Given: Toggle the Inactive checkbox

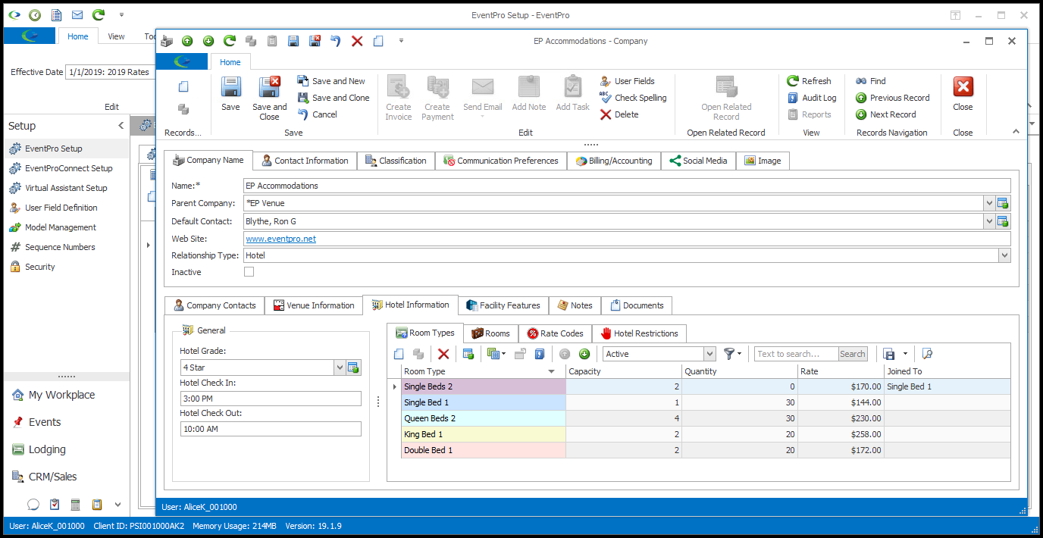Looking at the screenshot, I should coord(249,272).
